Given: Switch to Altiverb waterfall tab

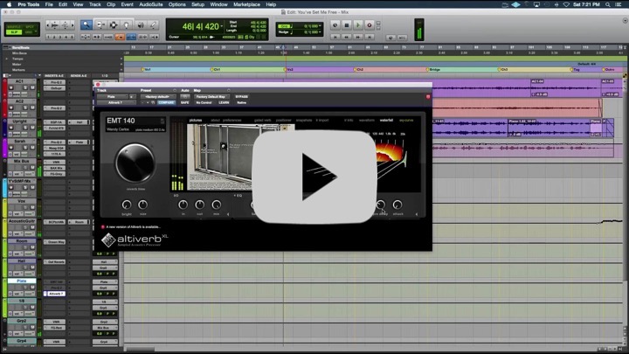Looking at the screenshot, I should 386,120.
